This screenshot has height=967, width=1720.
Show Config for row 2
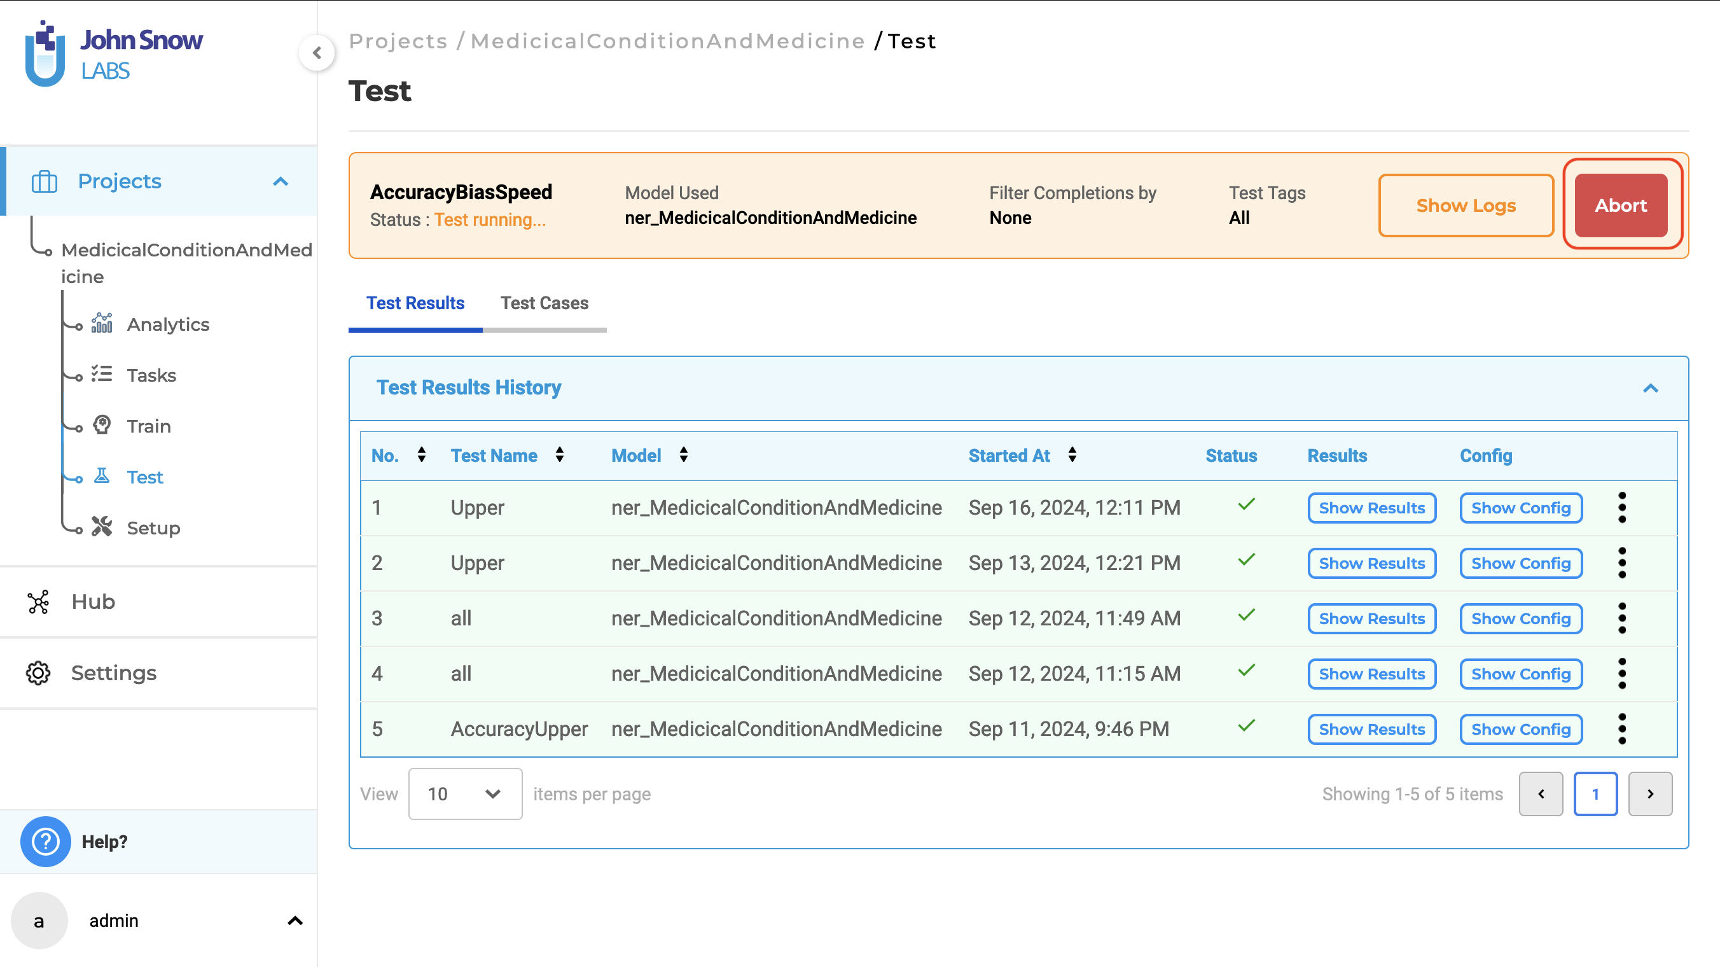click(1521, 564)
